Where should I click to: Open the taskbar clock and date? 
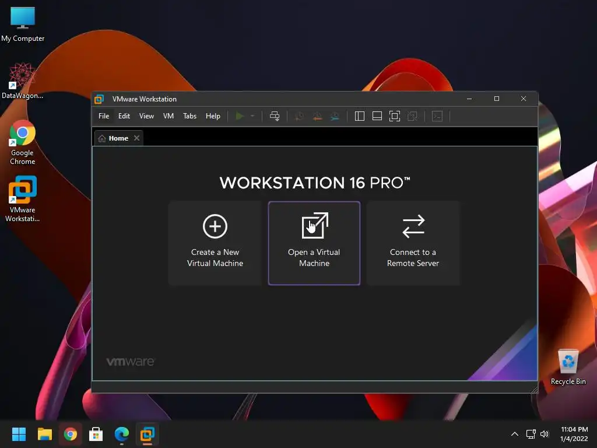coord(574,434)
